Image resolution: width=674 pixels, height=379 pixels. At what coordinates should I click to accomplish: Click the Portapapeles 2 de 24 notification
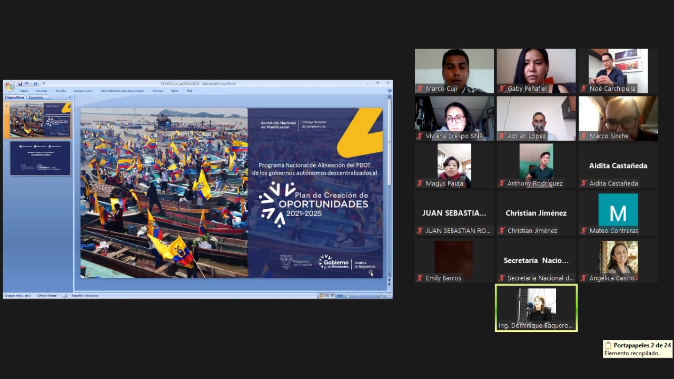(x=638, y=349)
